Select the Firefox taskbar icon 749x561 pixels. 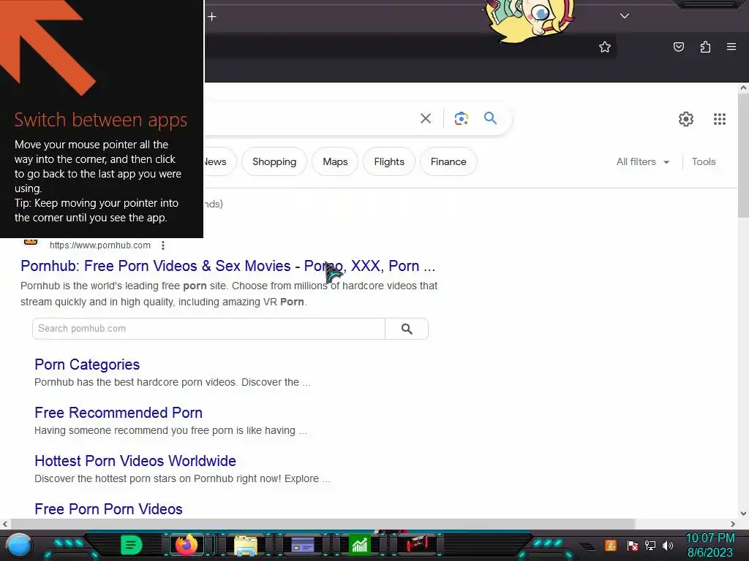187,544
